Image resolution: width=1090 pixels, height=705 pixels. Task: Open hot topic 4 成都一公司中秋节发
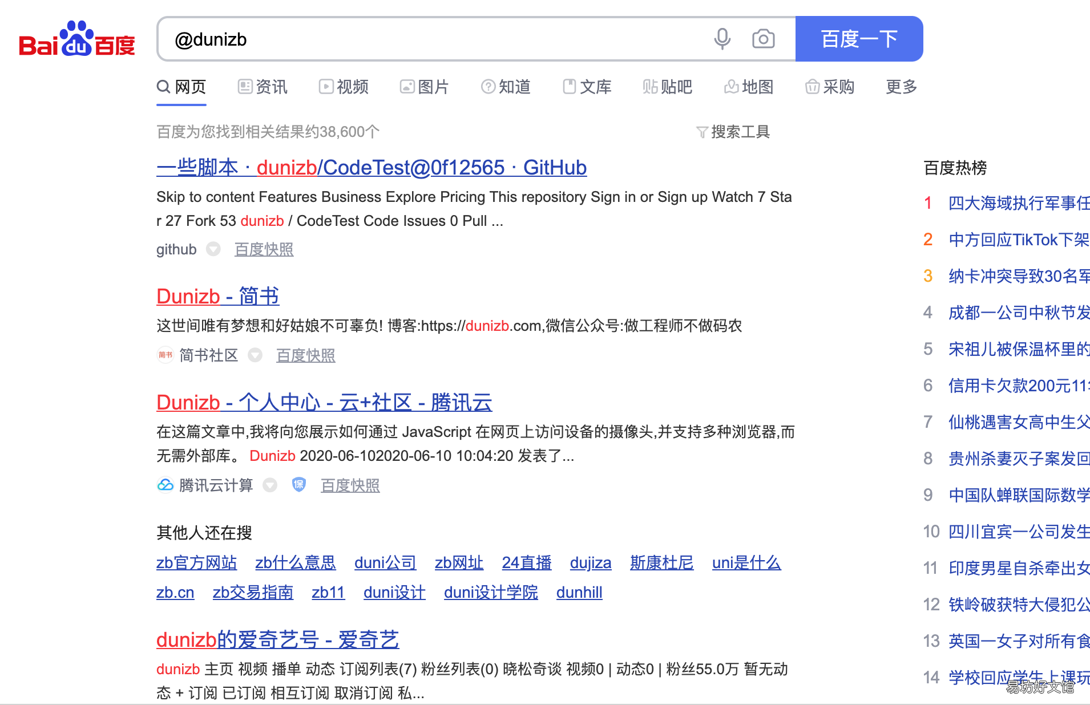pos(1019,313)
